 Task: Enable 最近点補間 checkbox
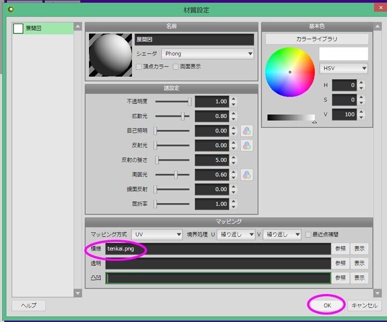pyautogui.click(x=308, y=235)
